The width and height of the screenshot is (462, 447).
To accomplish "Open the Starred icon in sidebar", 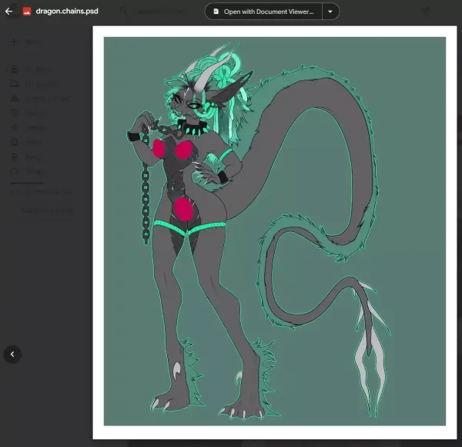I will tap(15, 128).
